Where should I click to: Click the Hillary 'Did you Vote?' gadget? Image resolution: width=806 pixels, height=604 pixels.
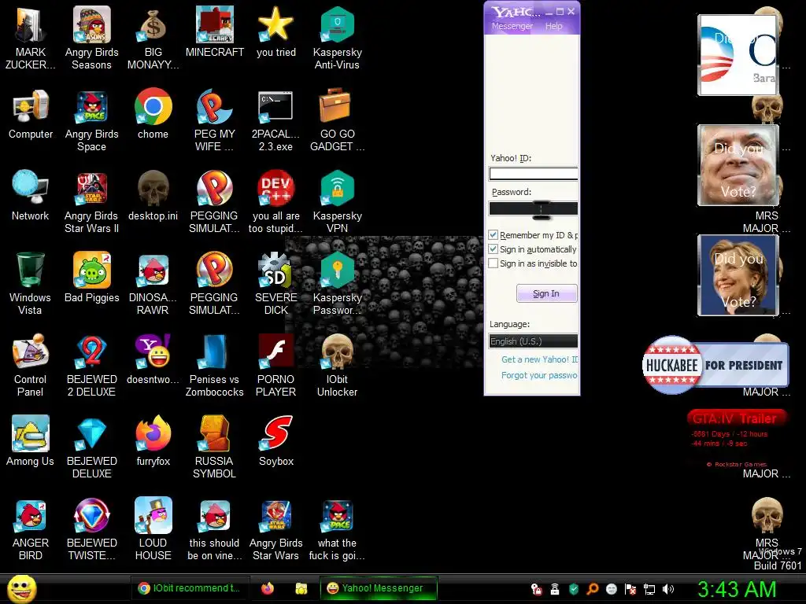point(738,275)
